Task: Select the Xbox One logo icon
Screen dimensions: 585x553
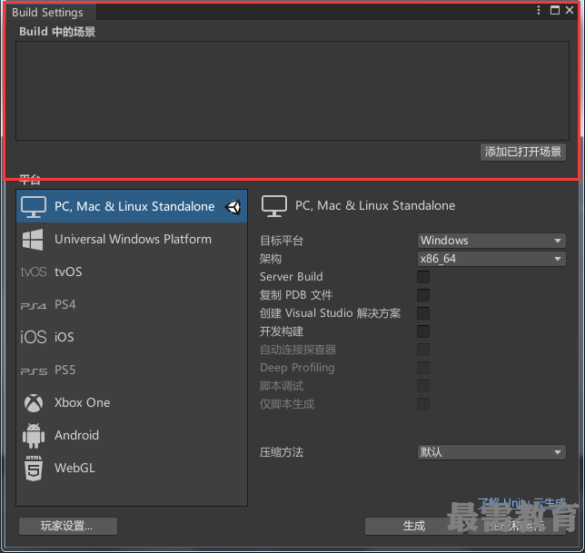Action: [x=34, y=403]
